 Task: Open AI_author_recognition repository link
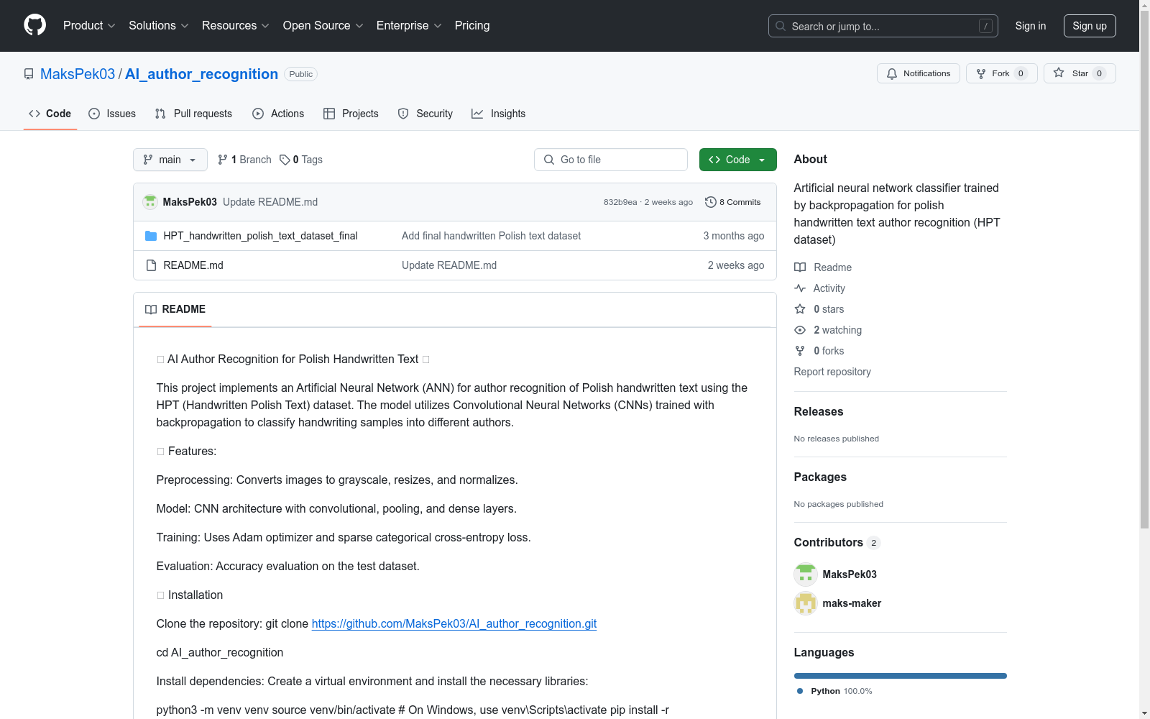click(x=201, y=74)
